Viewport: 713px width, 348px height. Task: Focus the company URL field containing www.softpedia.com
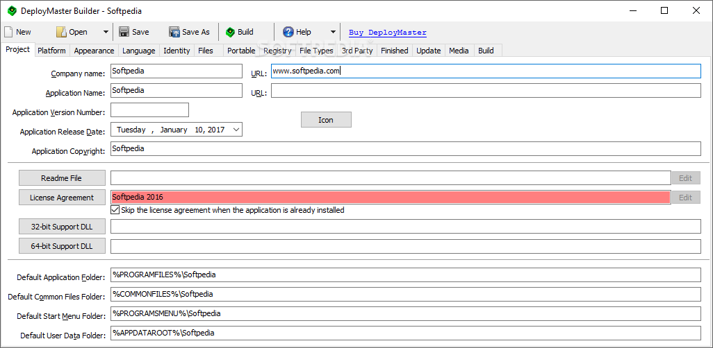(486, 71)
